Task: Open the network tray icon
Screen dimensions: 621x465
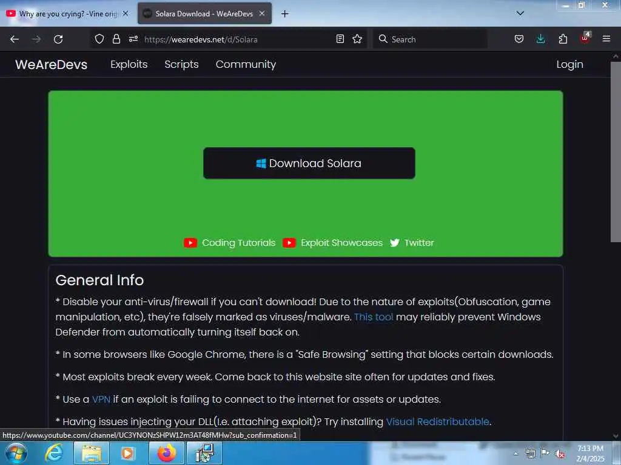Action: click(x=530, y=453)
